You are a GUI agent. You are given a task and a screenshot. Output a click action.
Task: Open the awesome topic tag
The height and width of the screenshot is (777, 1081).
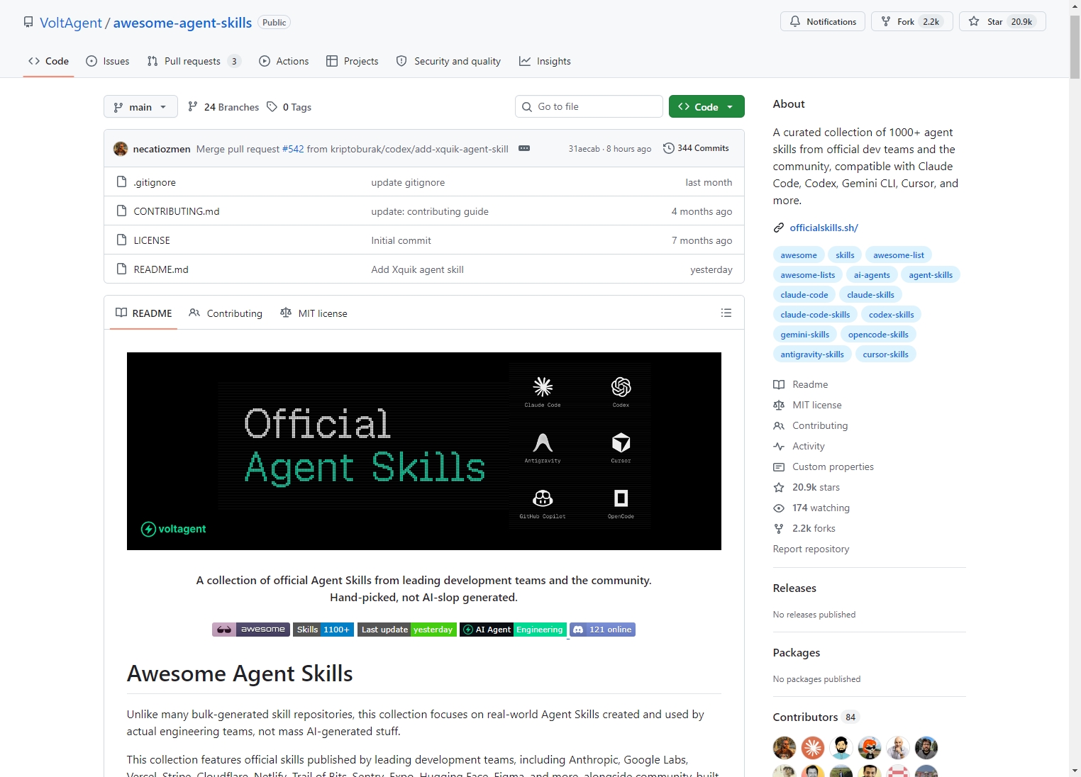click(x=799, y=255)
